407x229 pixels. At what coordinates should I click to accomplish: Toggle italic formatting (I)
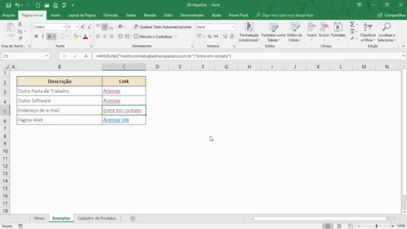click(43, 37)
